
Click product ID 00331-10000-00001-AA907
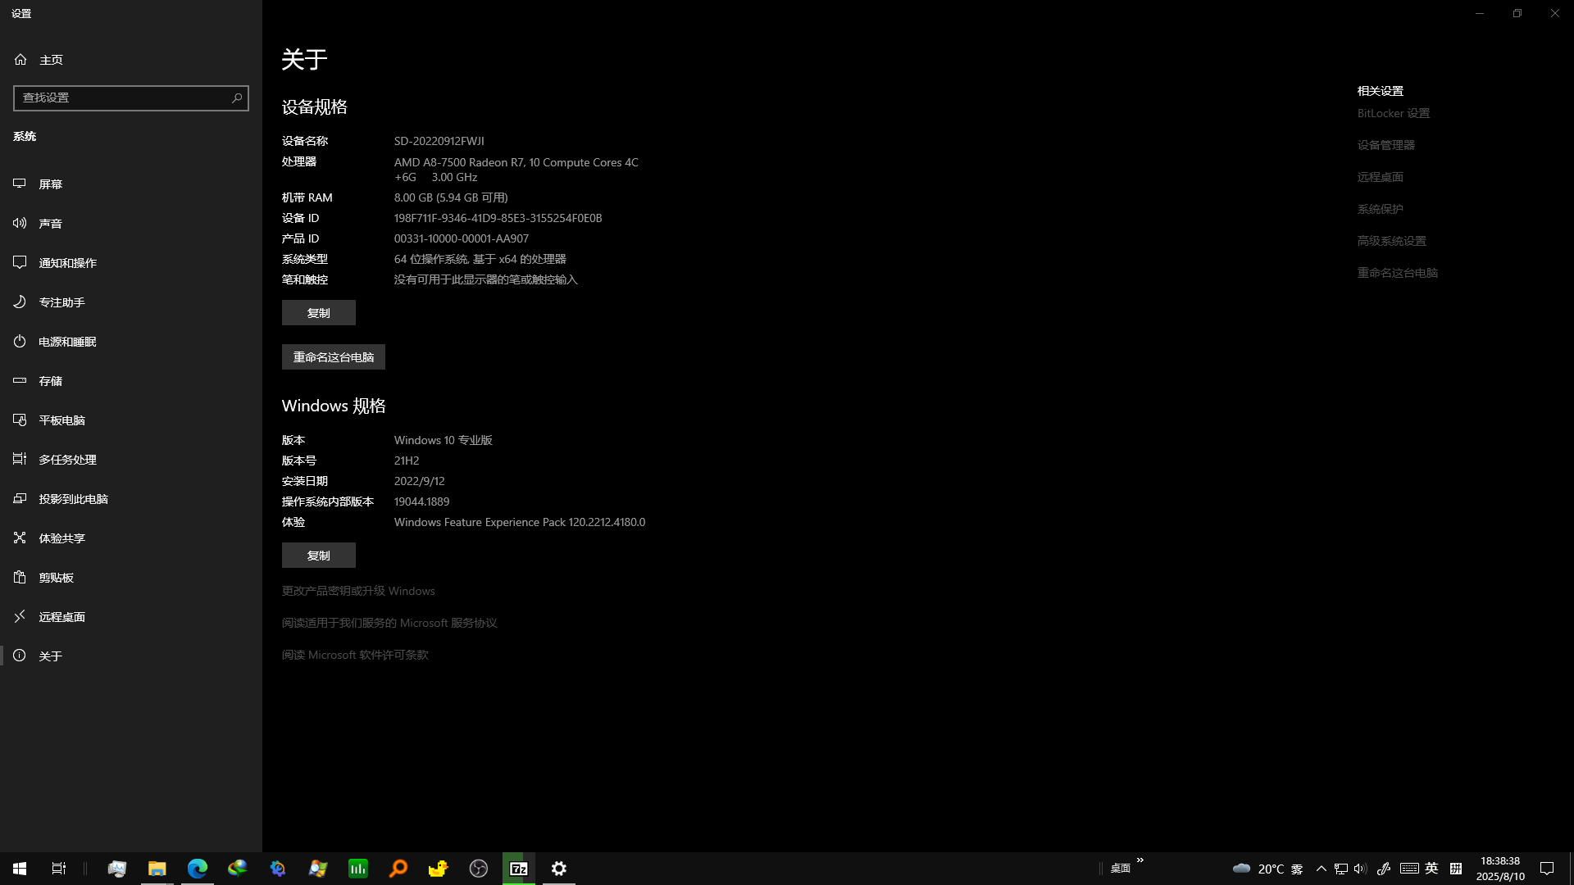tap(462, 238)
